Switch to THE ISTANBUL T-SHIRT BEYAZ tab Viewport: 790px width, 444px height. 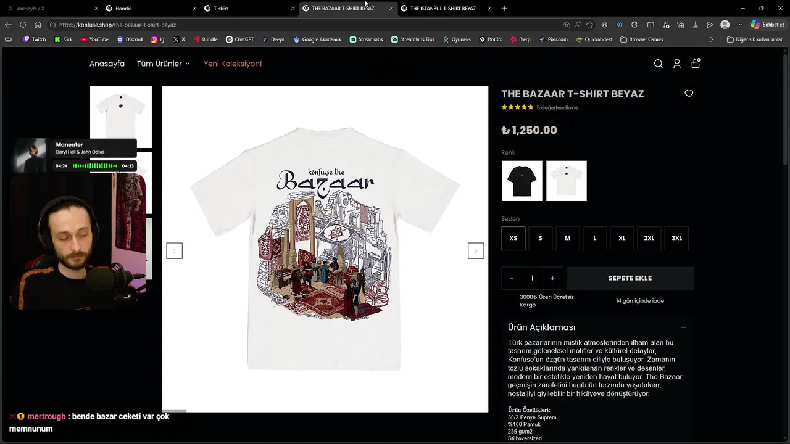[x=443, y=8]
